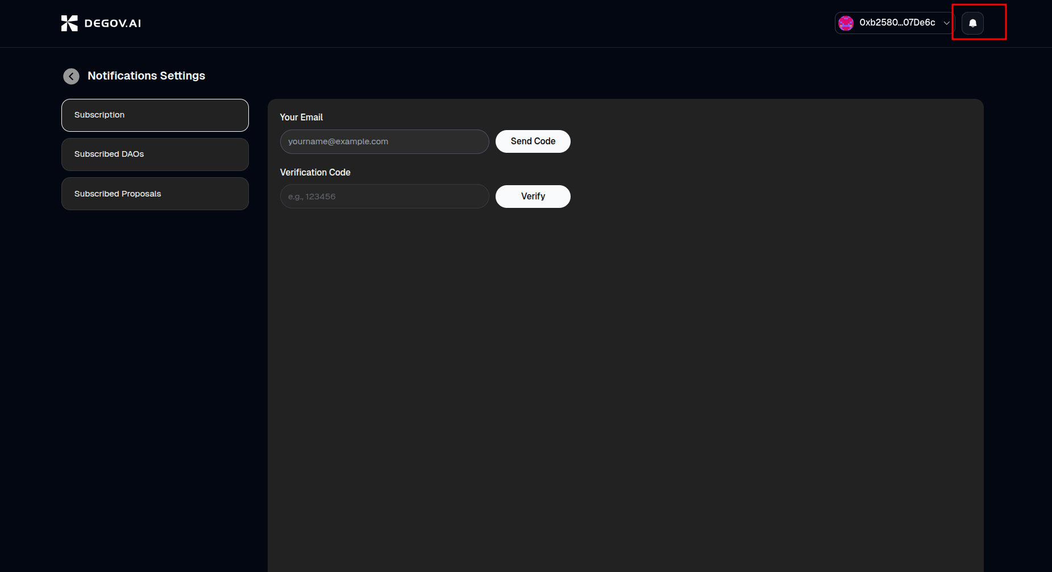Select the Subscription tab
Viewport: 1052px width, 572px height.
(x=155, y=115)
